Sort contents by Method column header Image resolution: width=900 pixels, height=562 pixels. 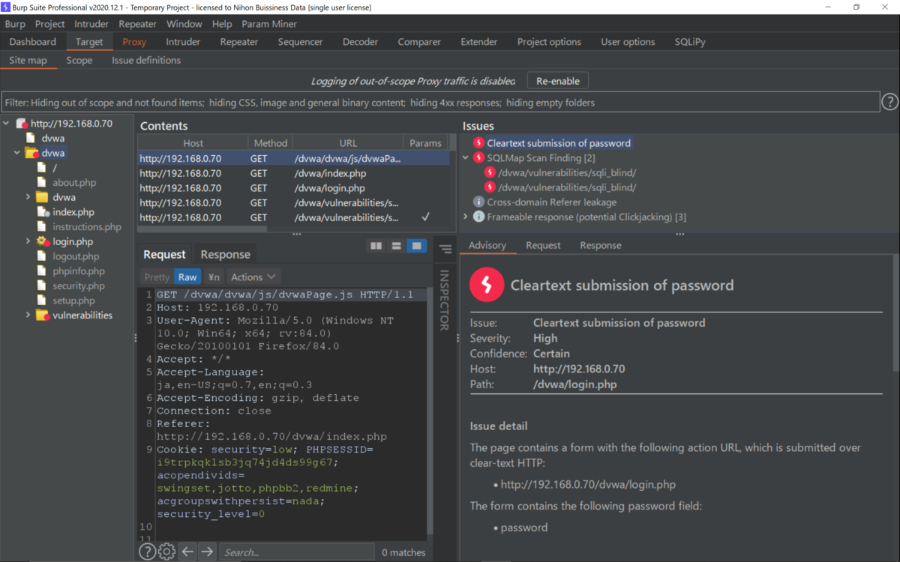(271, 143)
